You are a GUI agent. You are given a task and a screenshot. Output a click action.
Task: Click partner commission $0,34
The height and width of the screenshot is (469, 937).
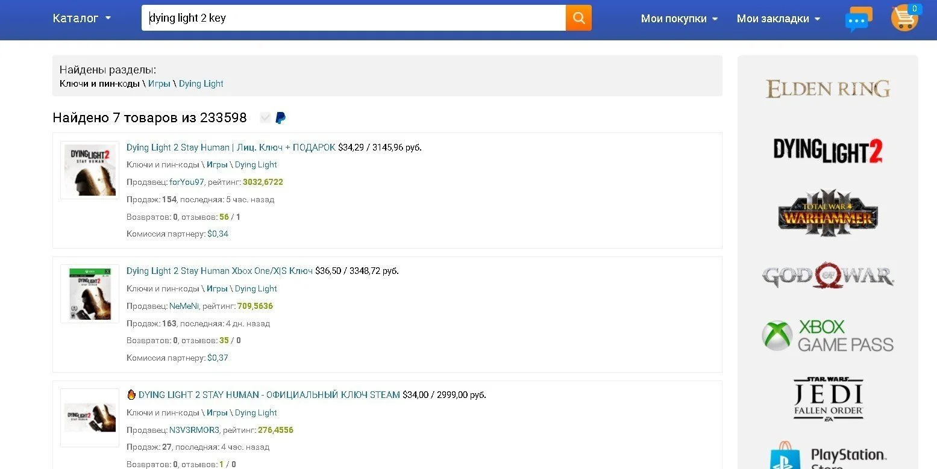(218, 234)
